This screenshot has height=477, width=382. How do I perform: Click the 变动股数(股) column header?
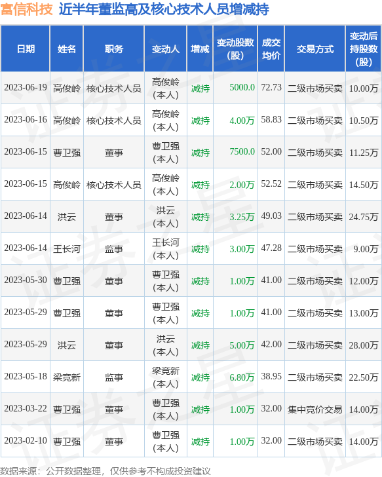(235, 48)
